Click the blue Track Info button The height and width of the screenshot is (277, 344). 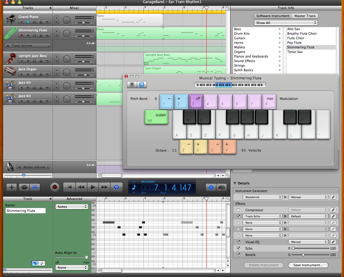point(211,187)
